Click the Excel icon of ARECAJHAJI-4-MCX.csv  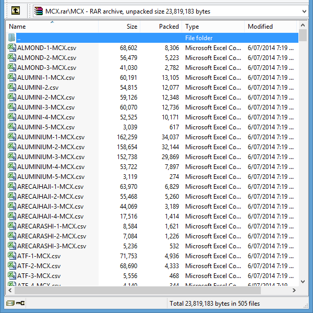pos(12,216)
